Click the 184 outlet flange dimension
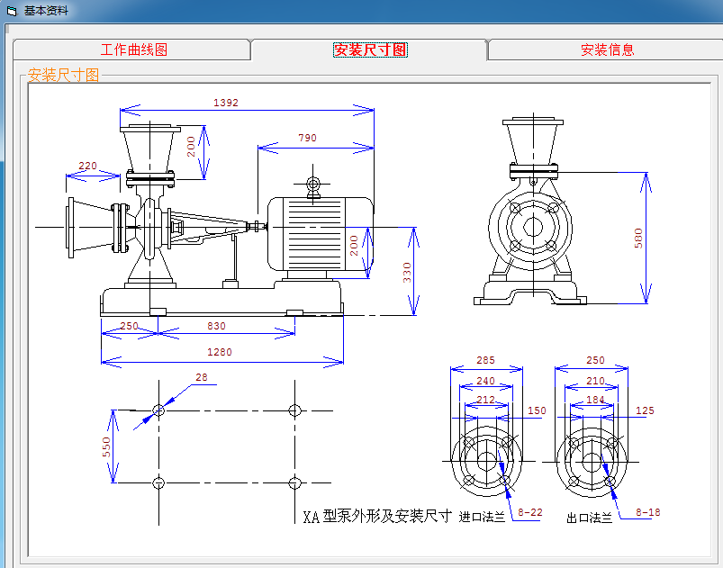The width and height of the screenshot is (723, 568). [595, 400]
